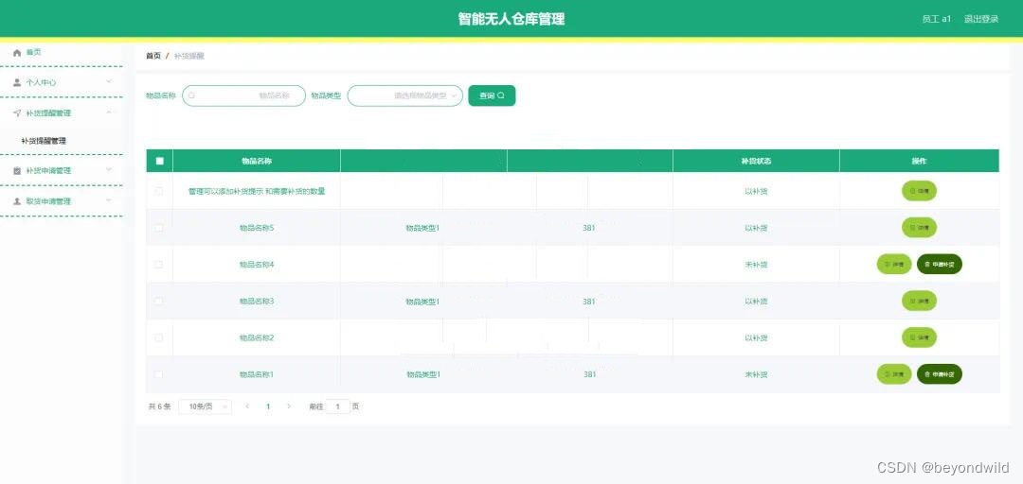
Task: Collapse the 补货提醒管理 sidebar chevron
Action: pos(109,112)
